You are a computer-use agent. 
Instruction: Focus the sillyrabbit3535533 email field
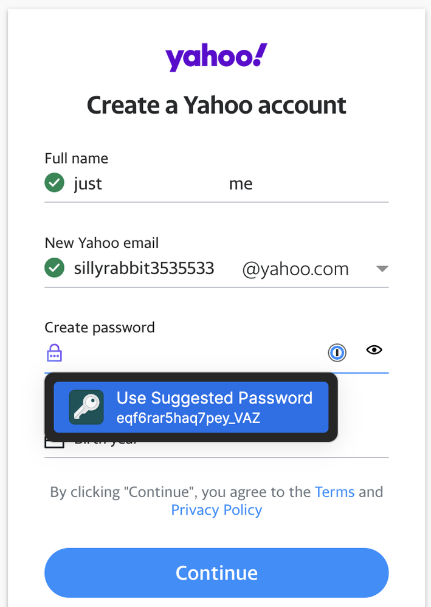click(x=144, y=268)
